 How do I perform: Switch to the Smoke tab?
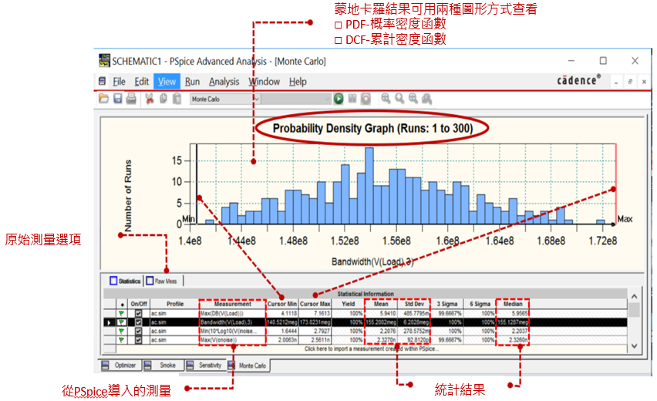click(x=162, y=366)
